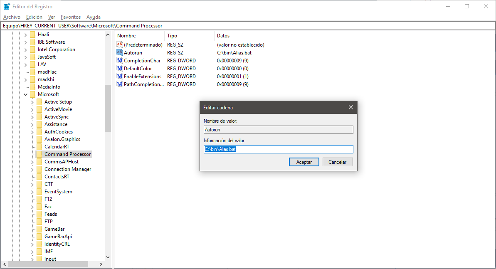Click the IdentityCRL folder icon

coord(39,244)
